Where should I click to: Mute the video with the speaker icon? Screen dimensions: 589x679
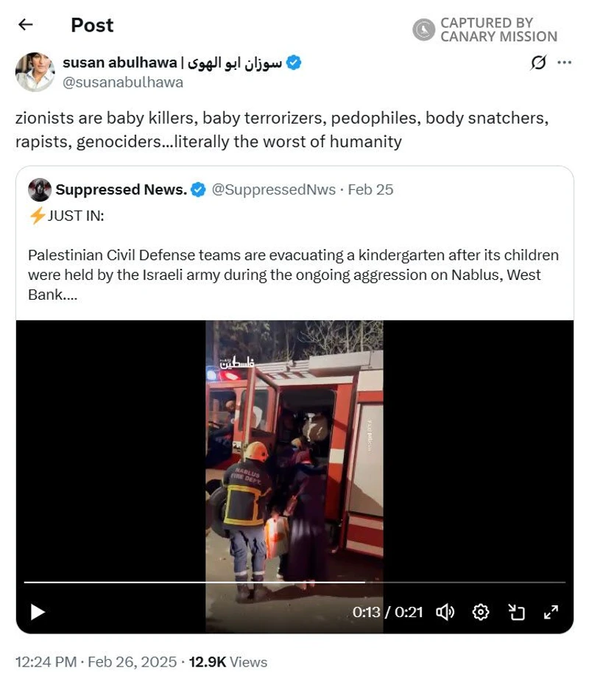445,612
